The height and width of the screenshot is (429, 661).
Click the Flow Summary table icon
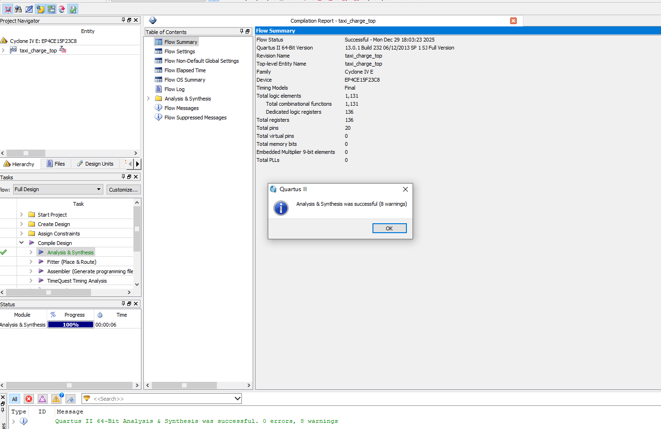coord(158,42)
